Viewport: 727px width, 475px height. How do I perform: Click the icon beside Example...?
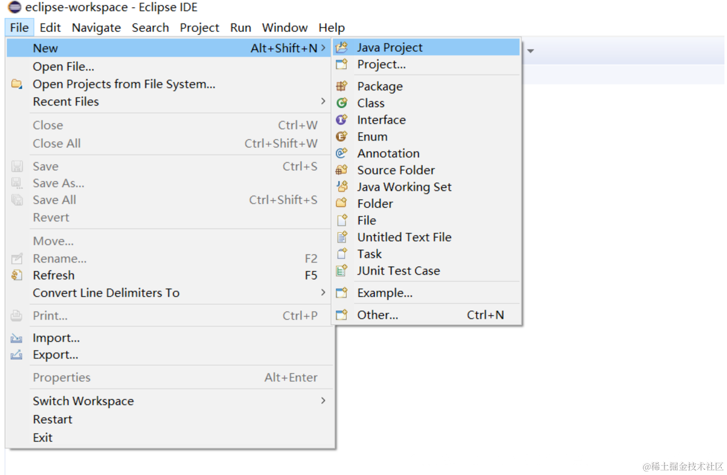pyautogui.click(x=342, y=293)
